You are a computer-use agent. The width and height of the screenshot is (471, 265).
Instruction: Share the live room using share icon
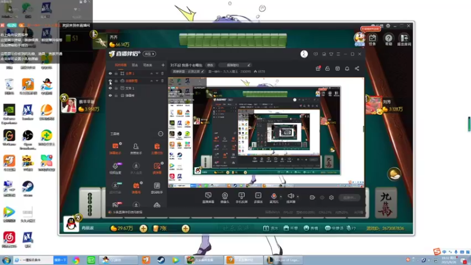(x=357, y=68)
